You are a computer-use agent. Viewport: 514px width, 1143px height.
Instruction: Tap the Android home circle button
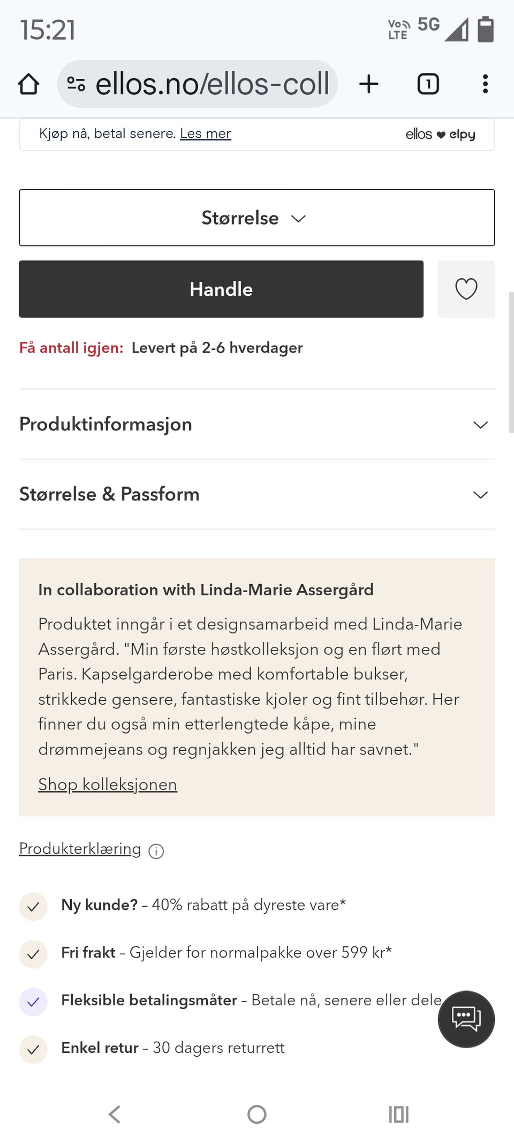point(257,1115)
